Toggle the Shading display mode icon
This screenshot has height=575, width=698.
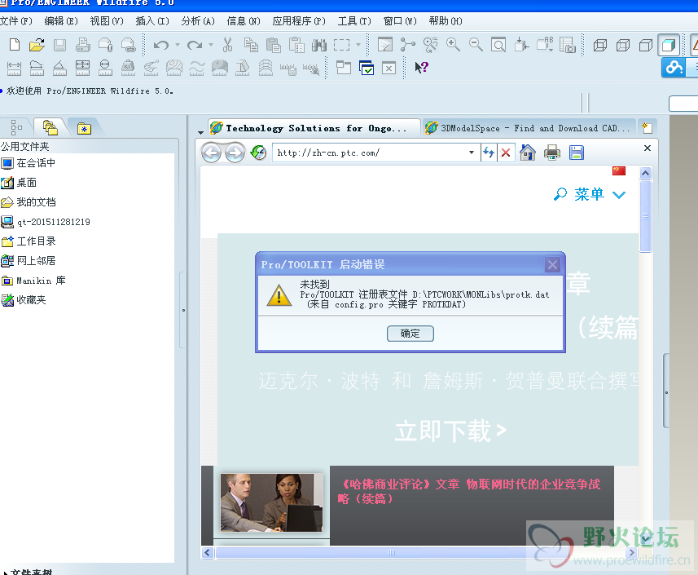(x=669, y=45)
